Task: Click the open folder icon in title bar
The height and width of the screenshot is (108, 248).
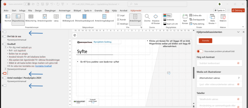Action: [x=33, y=4]
